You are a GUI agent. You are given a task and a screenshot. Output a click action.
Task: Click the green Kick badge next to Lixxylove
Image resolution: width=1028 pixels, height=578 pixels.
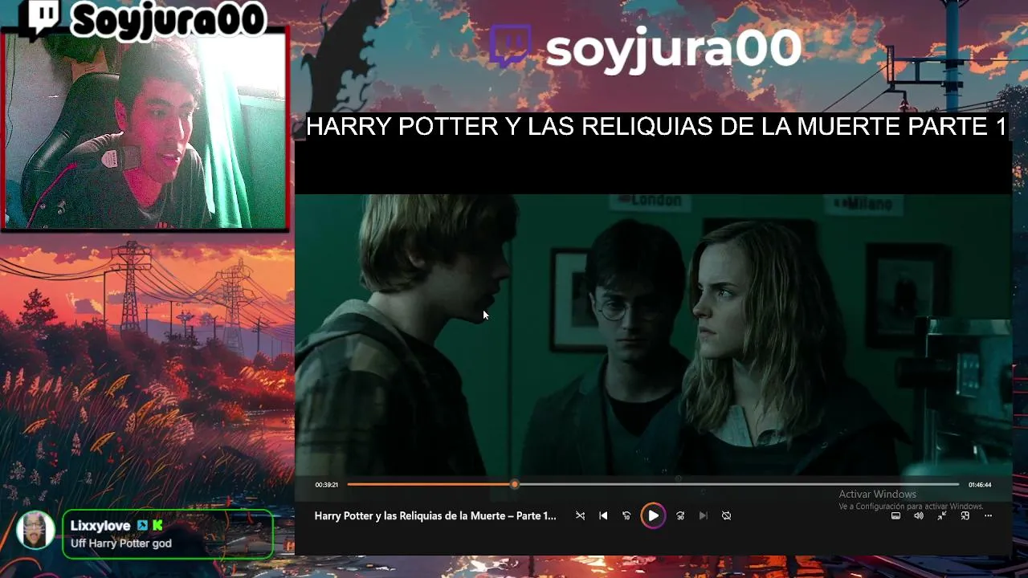coord(157,526)
